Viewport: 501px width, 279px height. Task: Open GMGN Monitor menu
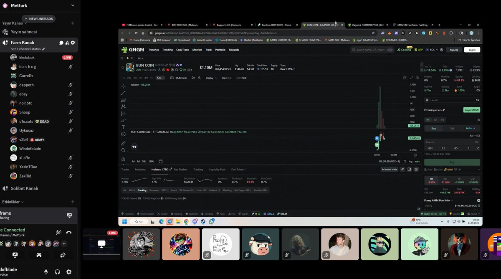[197, 50]
